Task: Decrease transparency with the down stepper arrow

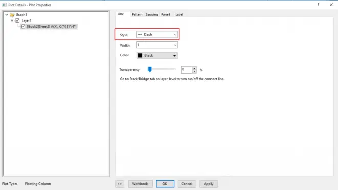Action: click(x=194, y=71)
